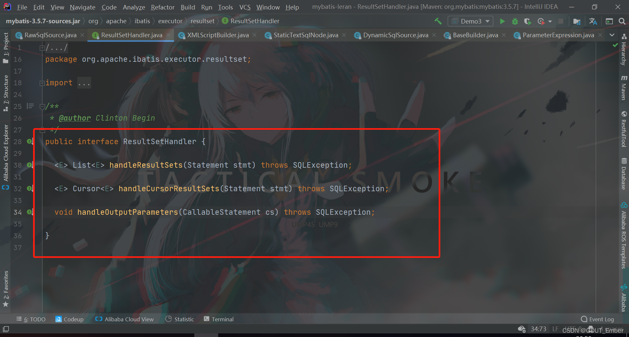The image size is (629, 337).
Task: Click implementations gutter icon on line 34
Action: (x=30, y=212)
